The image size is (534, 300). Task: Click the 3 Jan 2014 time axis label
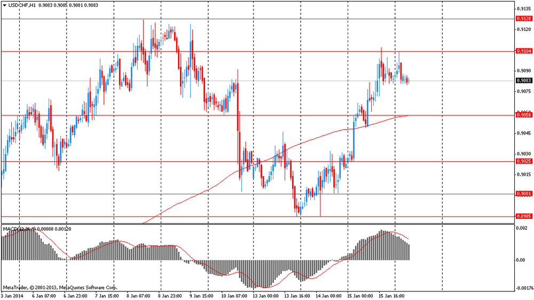pos(13,295)
